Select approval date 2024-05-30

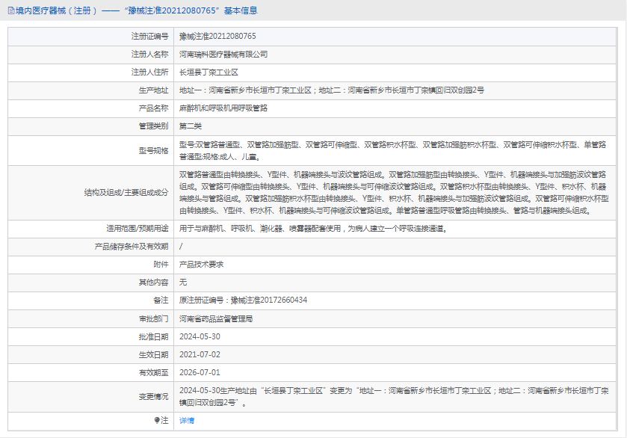[x=200, y=337]
